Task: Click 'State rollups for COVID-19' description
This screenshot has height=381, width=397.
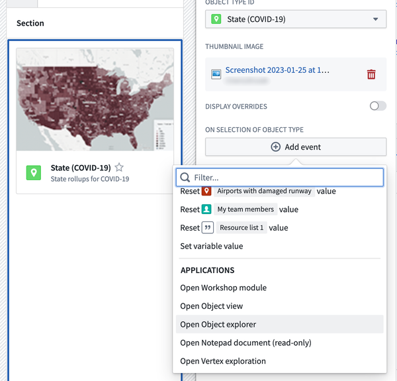Action: pos(89,179)
